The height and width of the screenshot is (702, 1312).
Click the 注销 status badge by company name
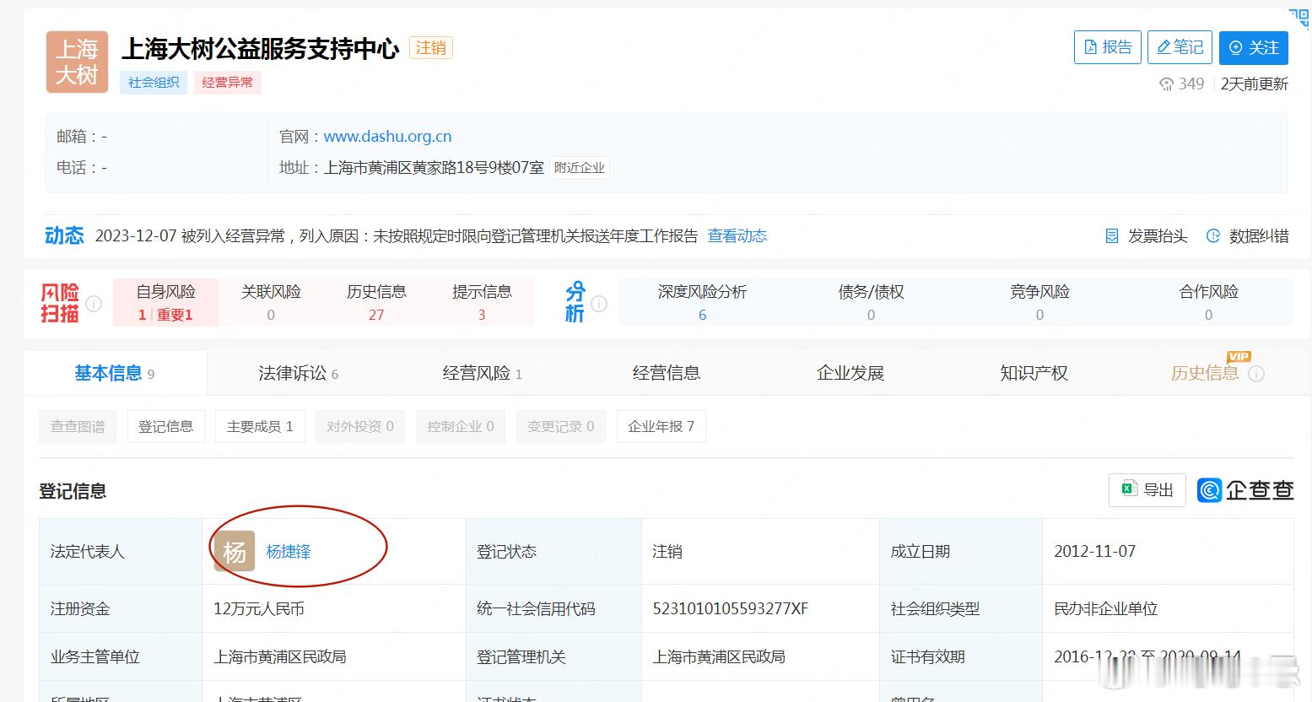(x=431, y=48)
